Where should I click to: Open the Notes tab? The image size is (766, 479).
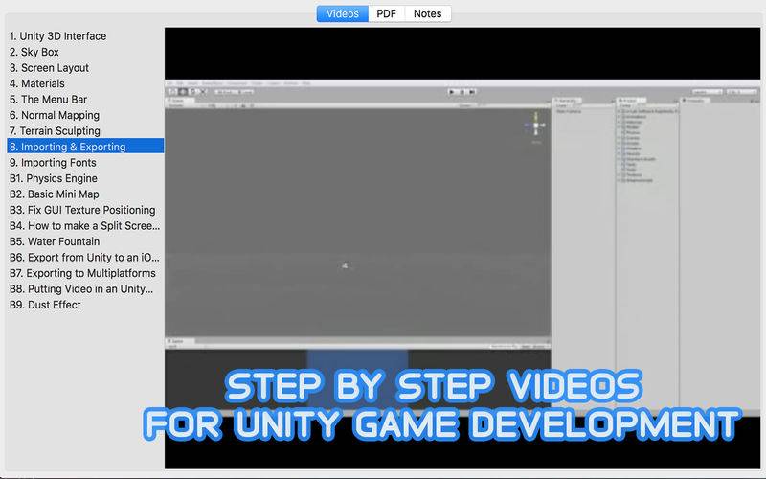(427, 13)
